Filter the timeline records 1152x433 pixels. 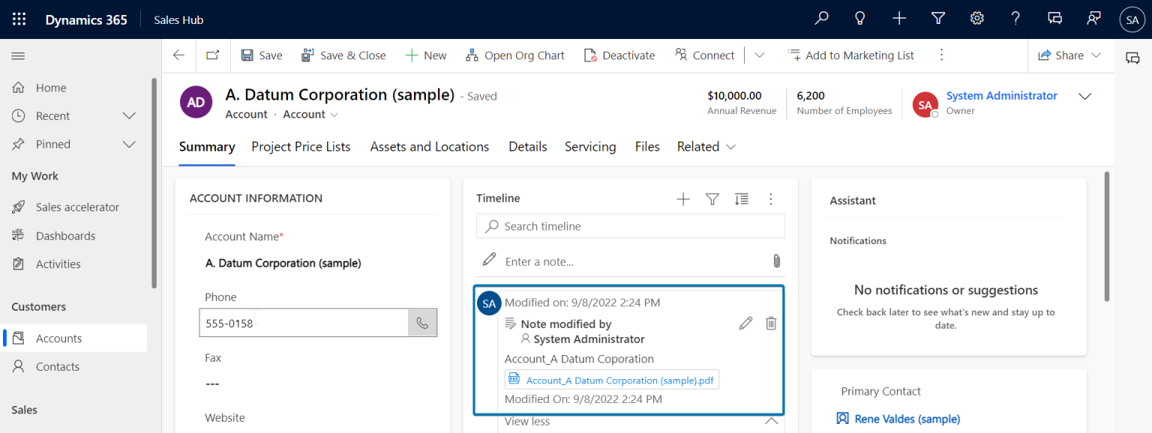(712, 199)
